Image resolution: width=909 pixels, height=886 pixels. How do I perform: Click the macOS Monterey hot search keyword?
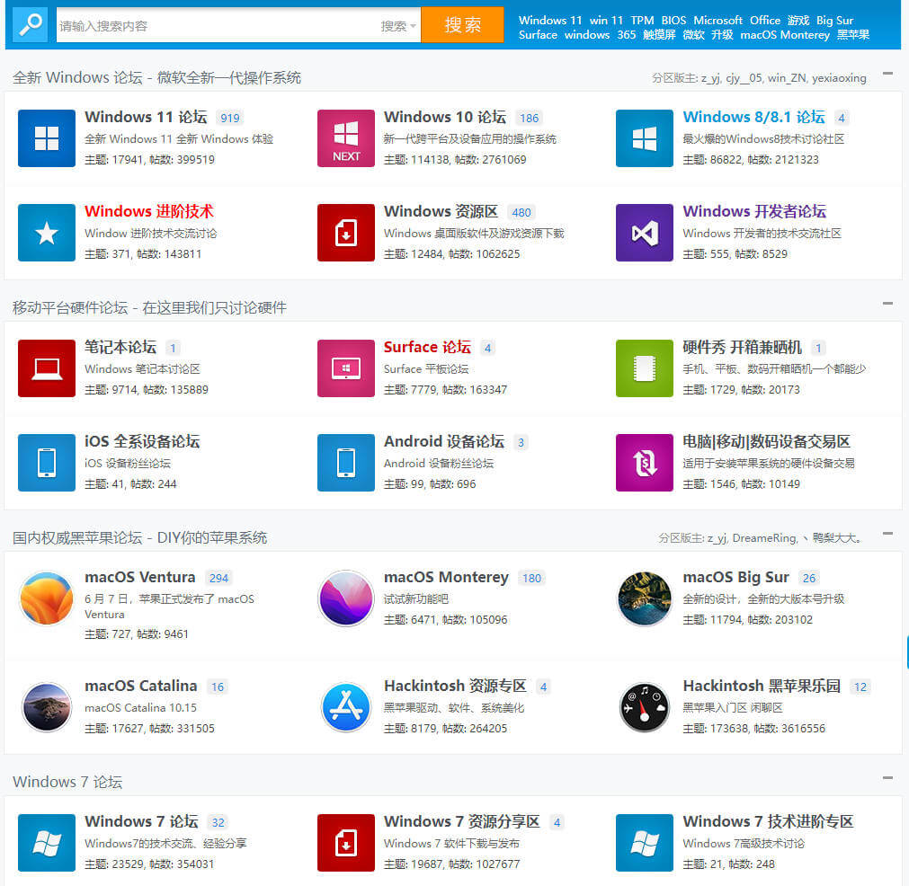pos(785,35)
